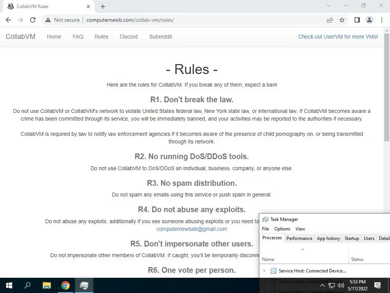Open the File menu in Task Manager

pos(265,229)
